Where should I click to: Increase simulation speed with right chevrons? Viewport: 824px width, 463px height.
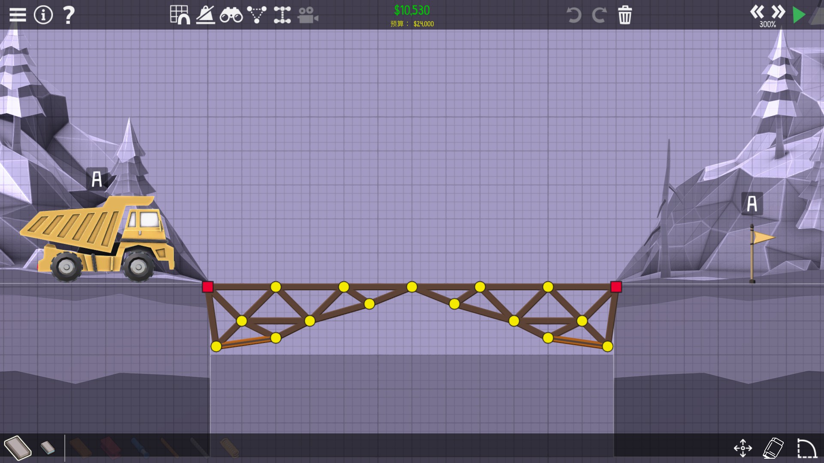[x=778, y=12]
